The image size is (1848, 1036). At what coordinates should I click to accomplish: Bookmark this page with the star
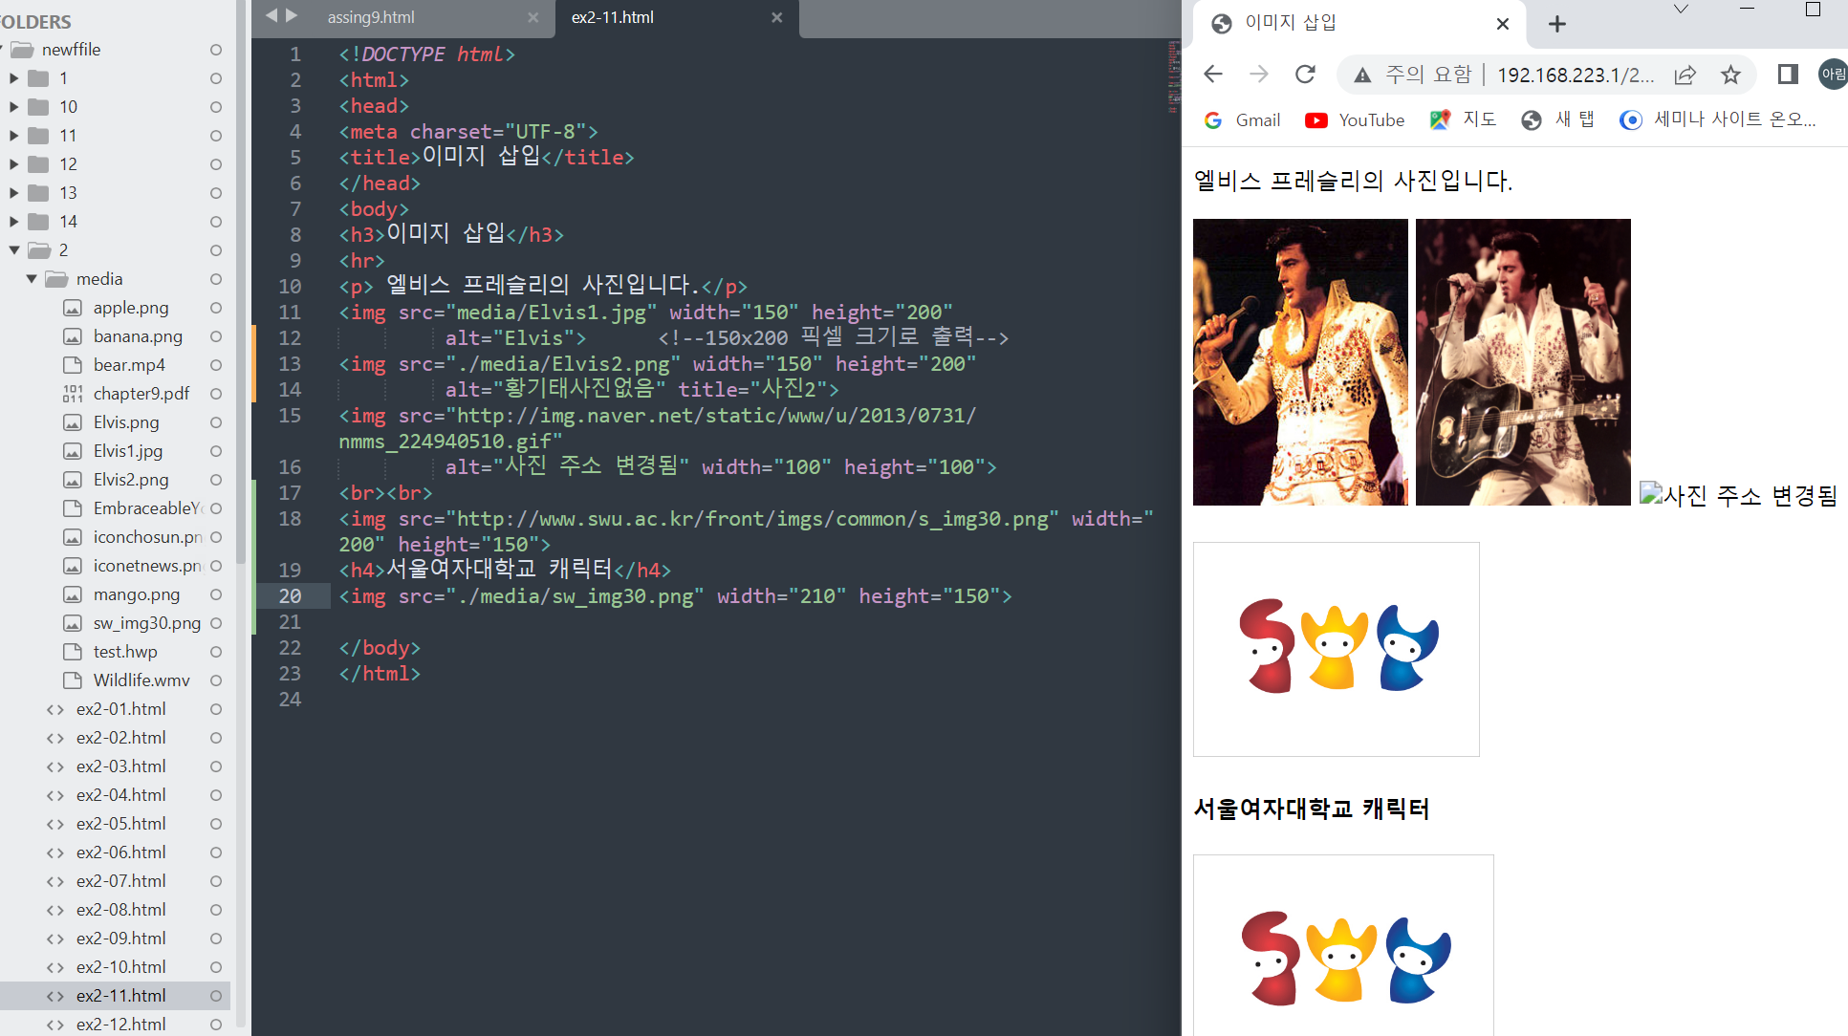click(1730, 75)
